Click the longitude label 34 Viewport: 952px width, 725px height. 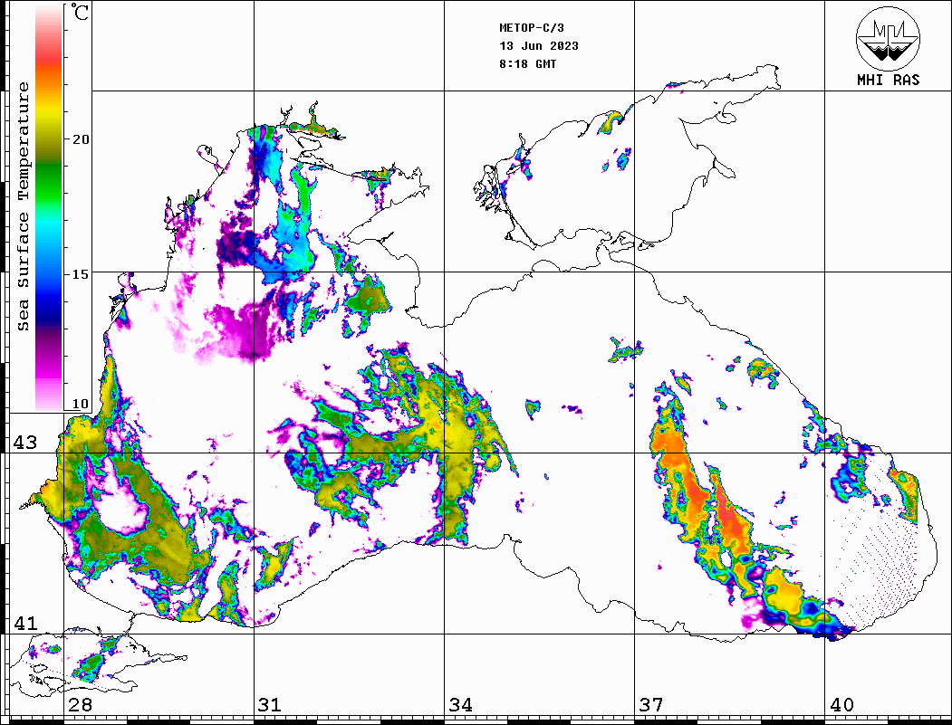click(x=461, y=704)
